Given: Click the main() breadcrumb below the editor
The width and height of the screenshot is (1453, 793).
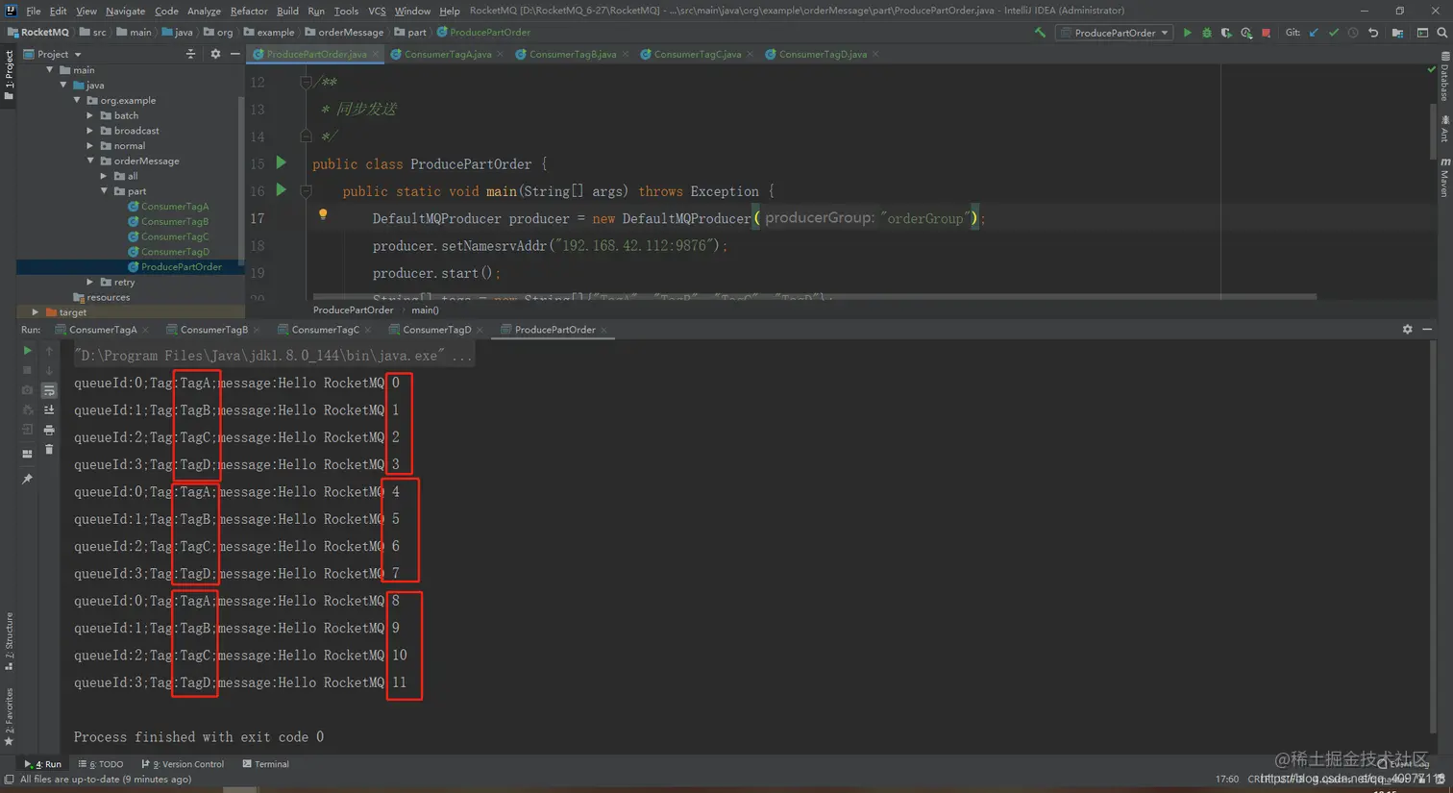Looking at the screenshot, I should 425,310.
